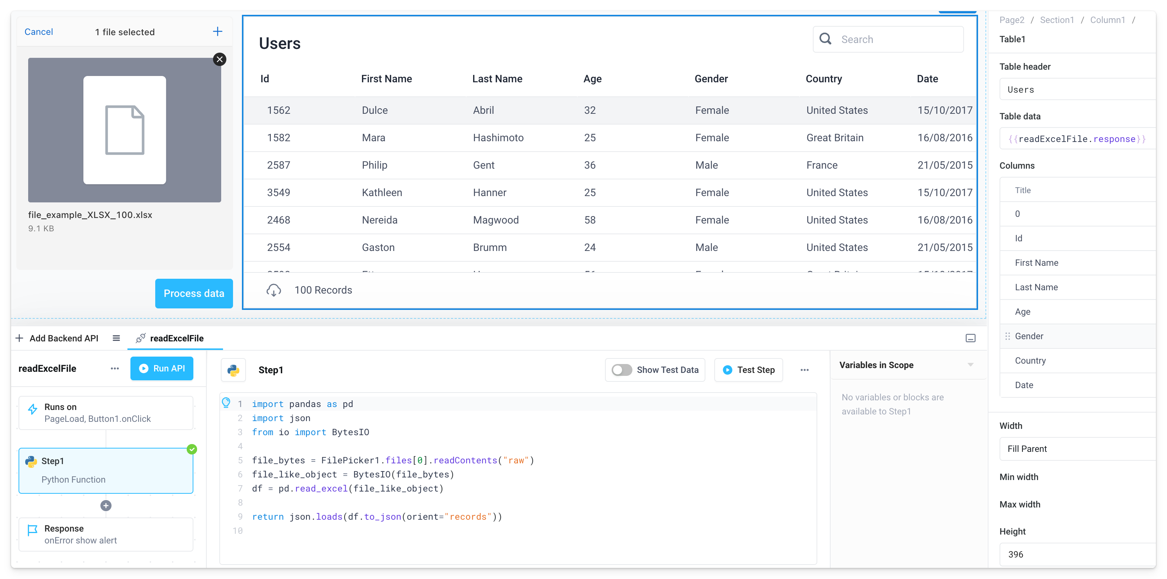This screenshot has width=1167, height=579.
Task: Click the download records cloud icon
Action: [x=274, y=290]
